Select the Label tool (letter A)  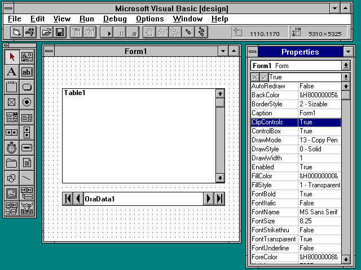point(11,72)
